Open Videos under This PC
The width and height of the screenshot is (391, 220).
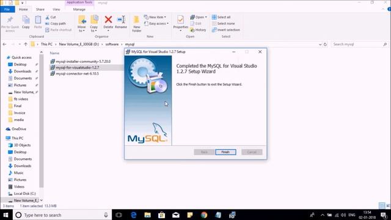(x=16, y=186)
